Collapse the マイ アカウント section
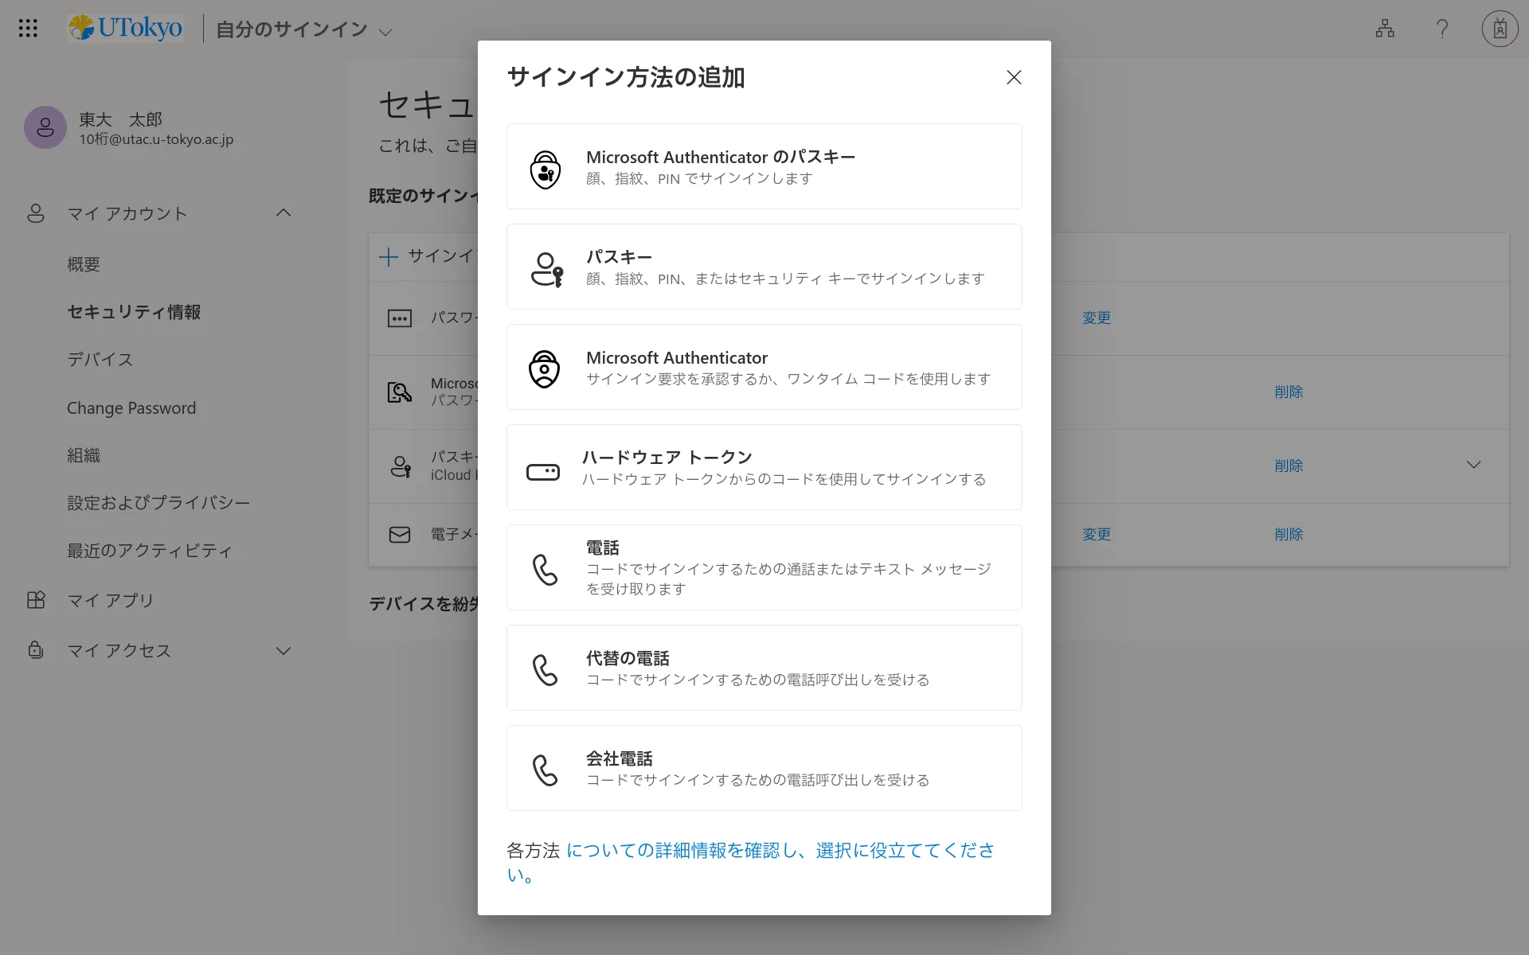The height and width of the screenshot is (955, 1529). pyautogui.click(x=283, y=212)
